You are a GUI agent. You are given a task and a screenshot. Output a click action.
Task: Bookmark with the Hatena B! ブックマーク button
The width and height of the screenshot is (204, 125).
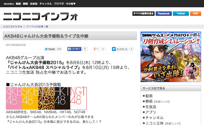[x=120, y=49]
